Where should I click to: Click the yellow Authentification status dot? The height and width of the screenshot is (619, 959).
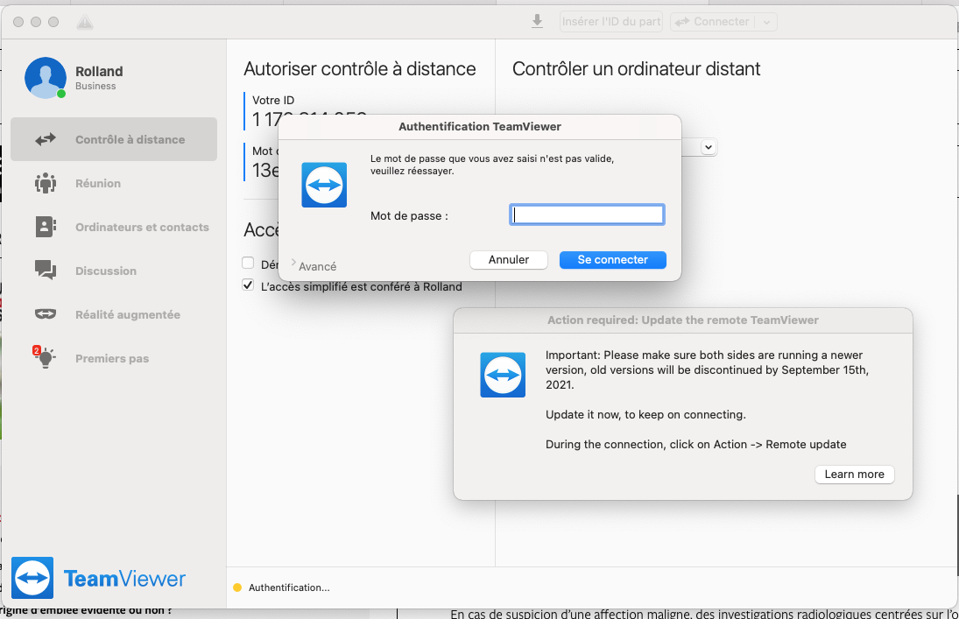pyautogui.click(x=237, y=587)
